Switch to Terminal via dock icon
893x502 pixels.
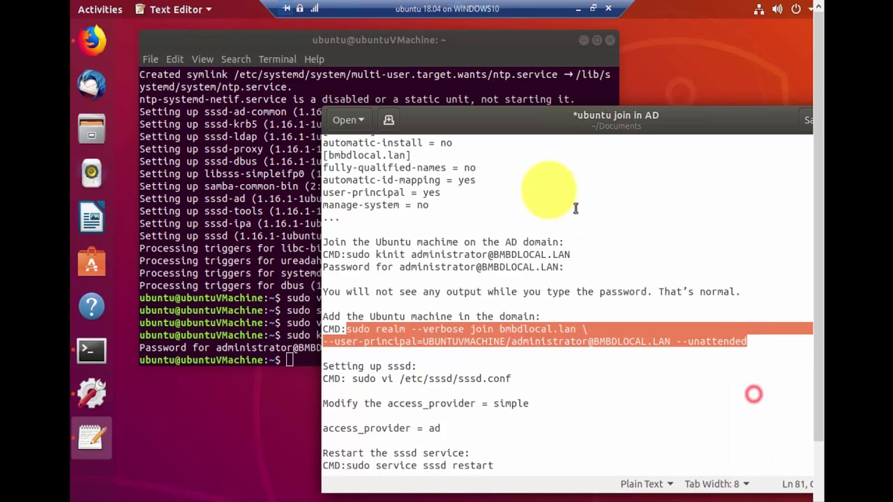coord(91,350)
